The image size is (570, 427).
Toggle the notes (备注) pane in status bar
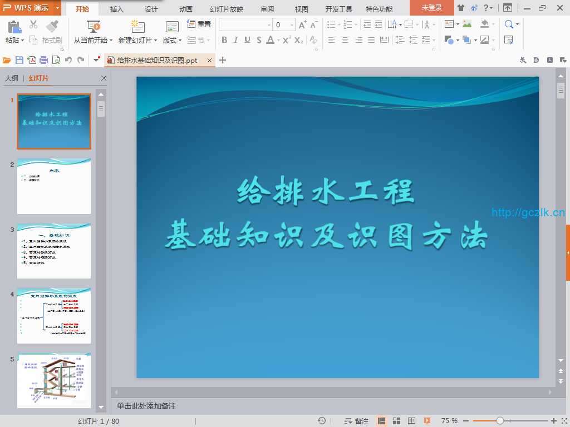(356, 421)
